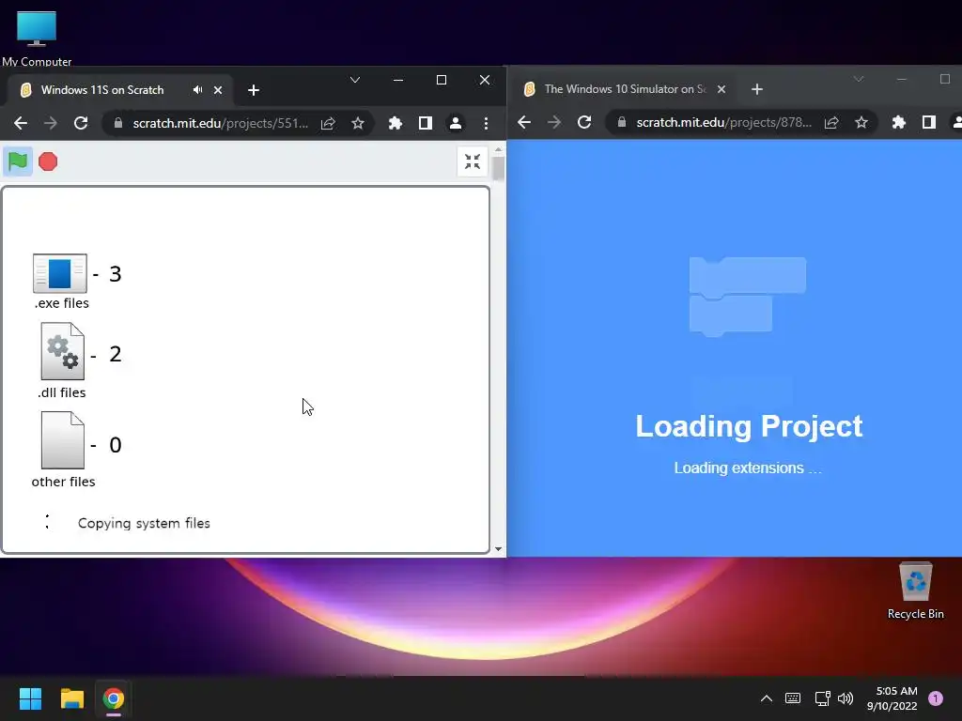
Task: Open My Computer desktop icon
Action: 37,38
